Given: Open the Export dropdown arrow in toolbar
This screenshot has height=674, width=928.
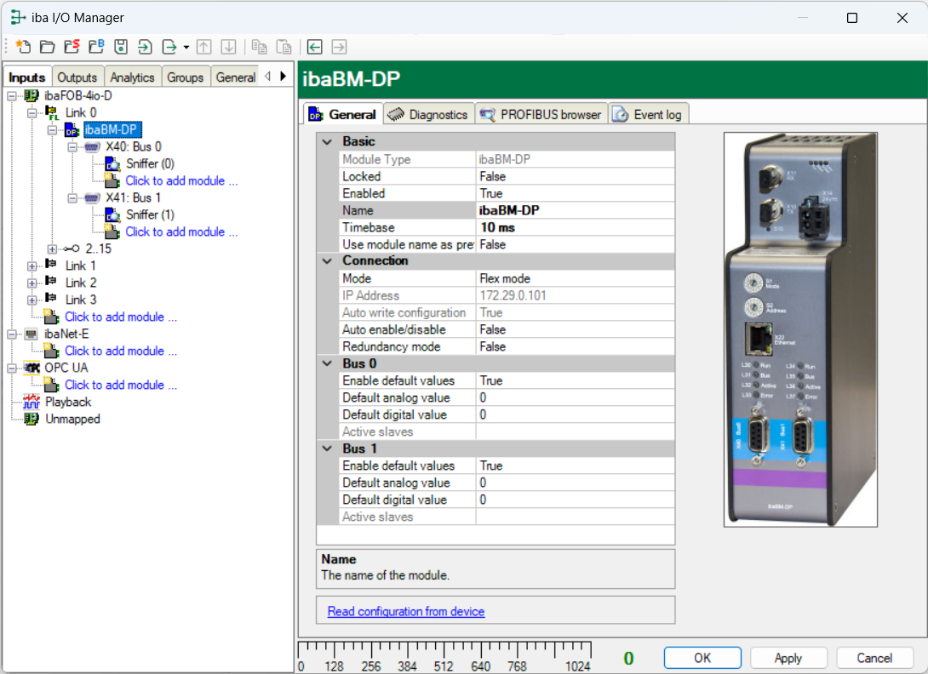Looking at the screenshot, I should pyautogui.click(x=186, y=47).
